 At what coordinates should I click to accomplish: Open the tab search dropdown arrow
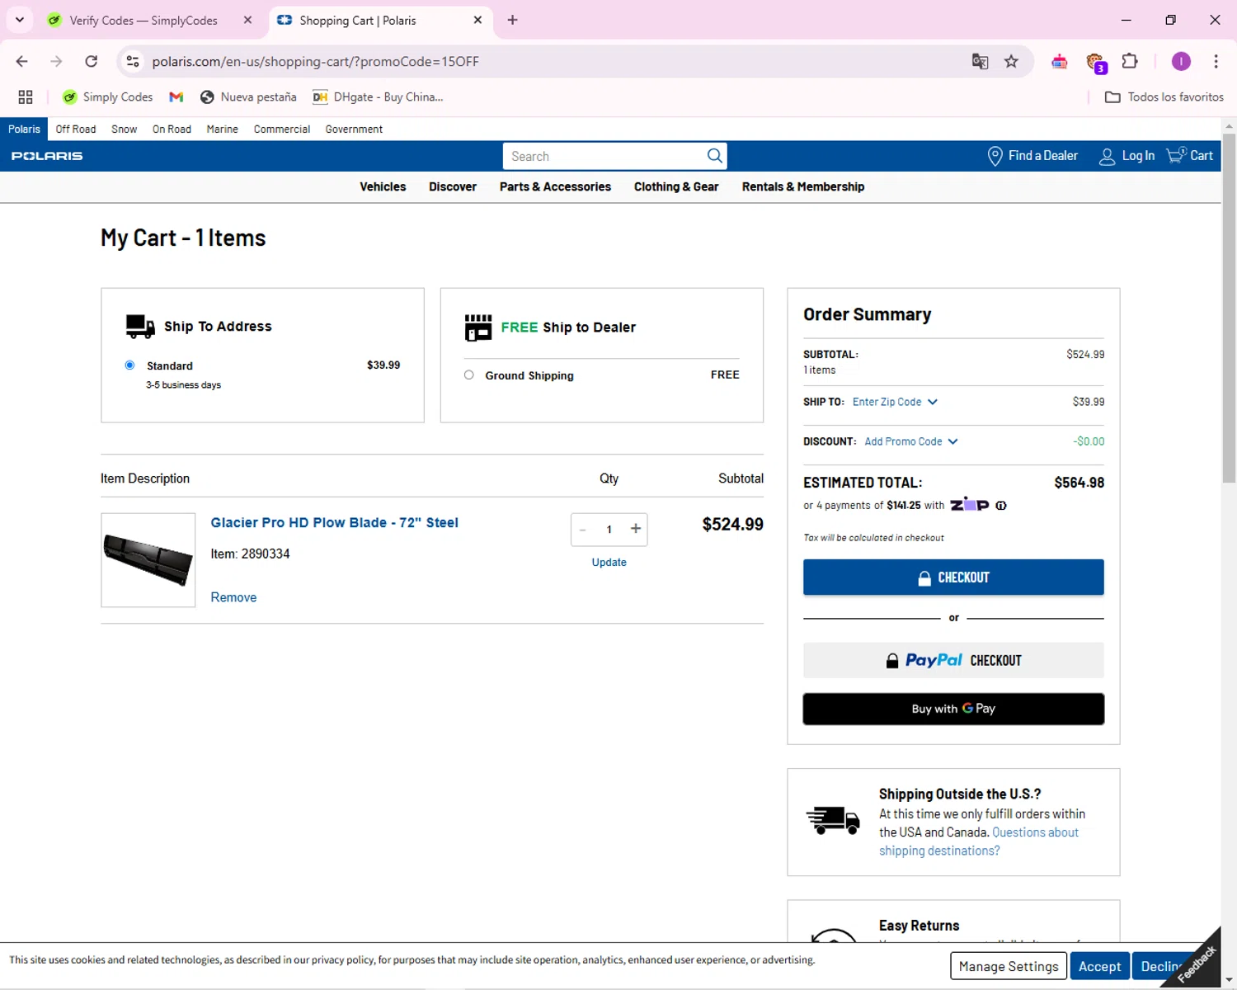20,20
